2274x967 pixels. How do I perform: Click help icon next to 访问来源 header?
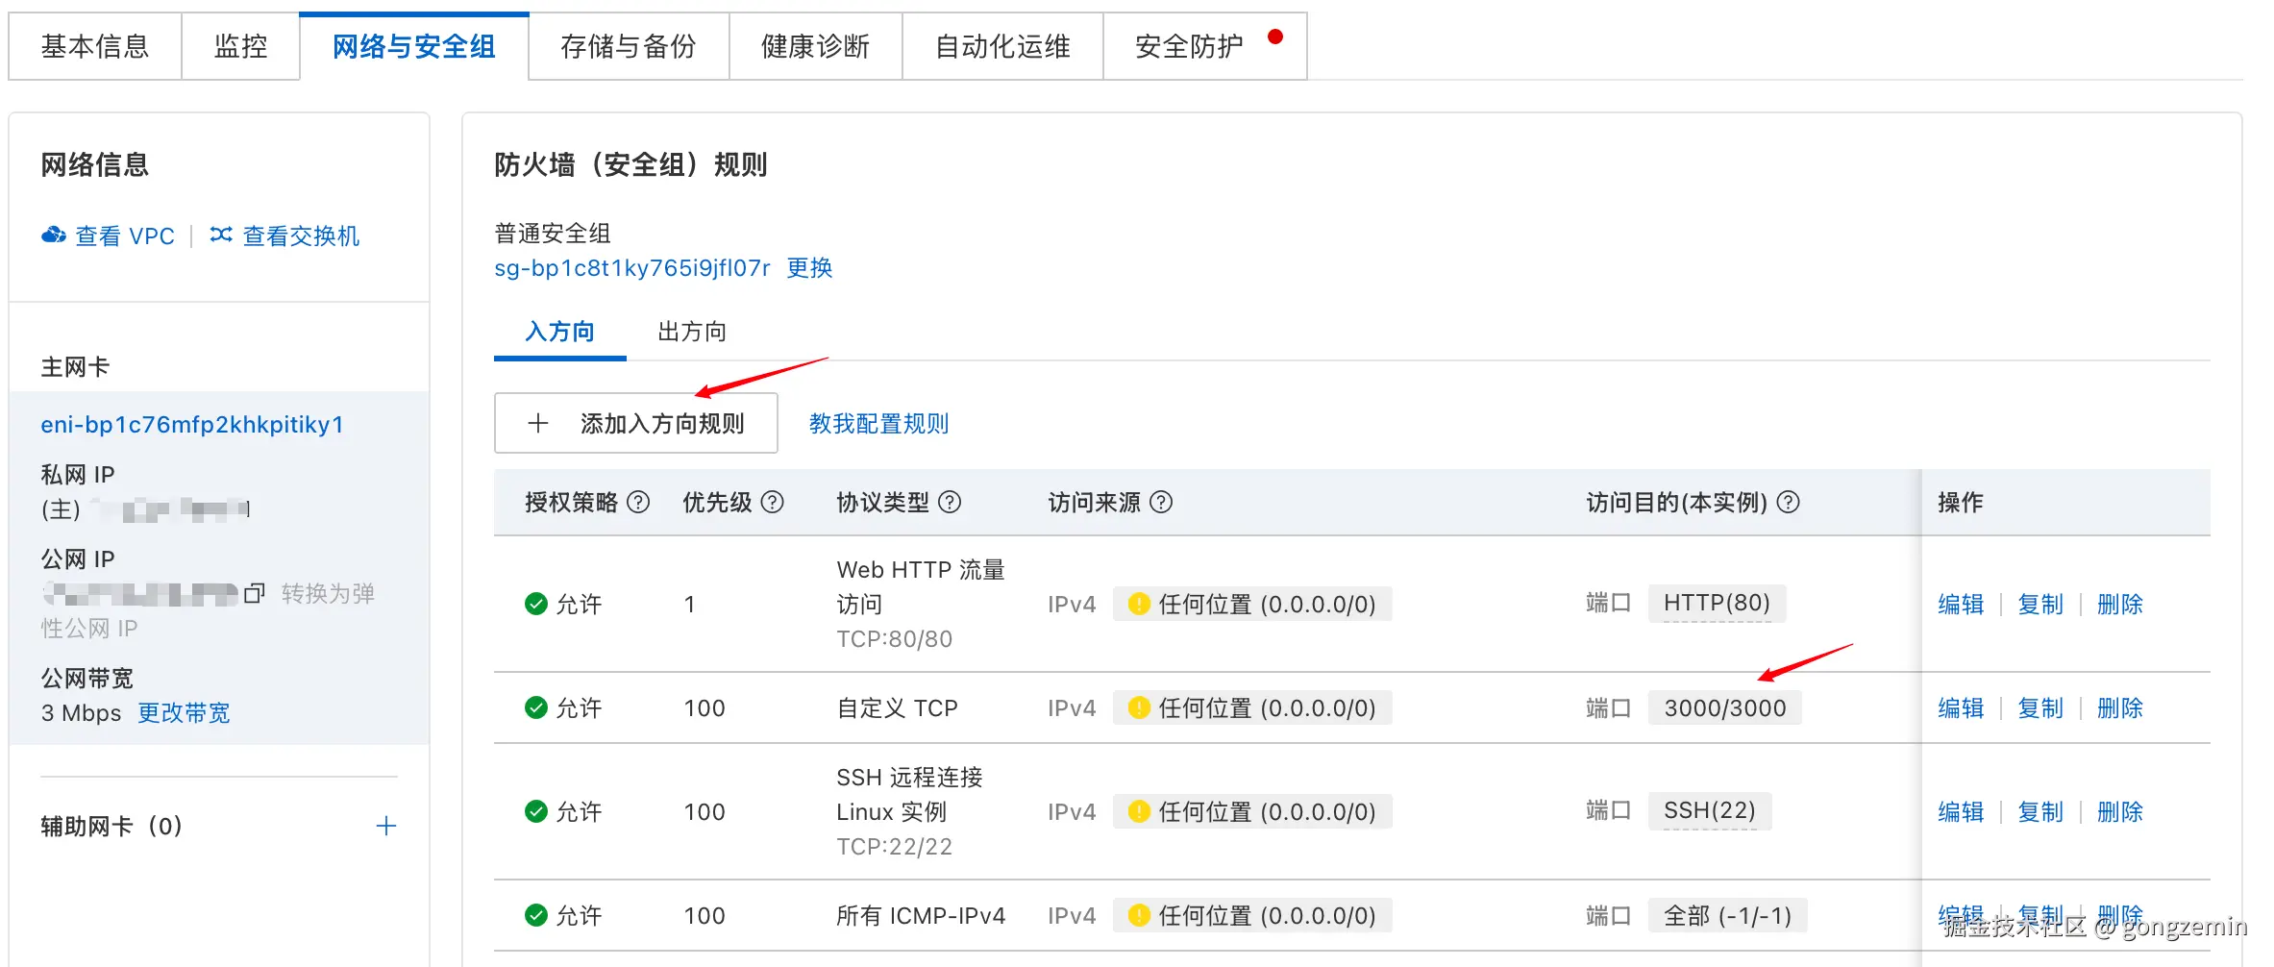(x=1161, y=502)
